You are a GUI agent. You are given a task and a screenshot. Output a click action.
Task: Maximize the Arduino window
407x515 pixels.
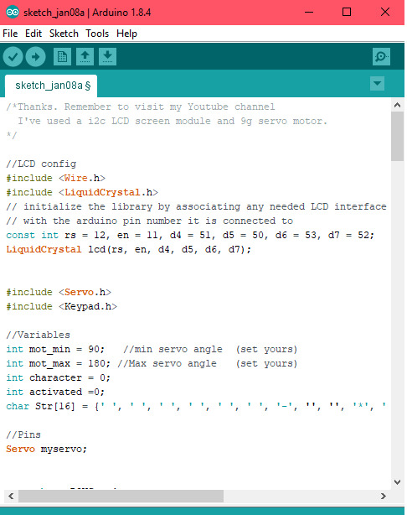point(347,13)
